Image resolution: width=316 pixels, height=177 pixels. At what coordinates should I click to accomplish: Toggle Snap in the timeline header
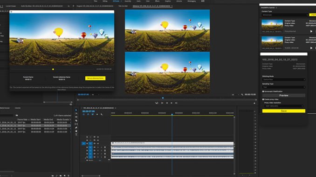pos(88,114)
